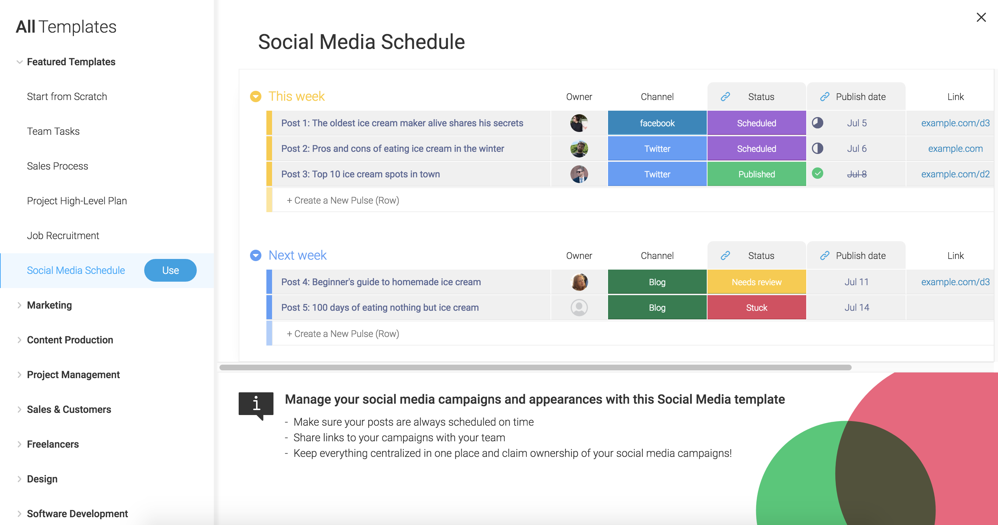Image resolution: width=998 pixels, height=525 pixels.
Task: Select the Team Tasks template
Action: point(53,131)
